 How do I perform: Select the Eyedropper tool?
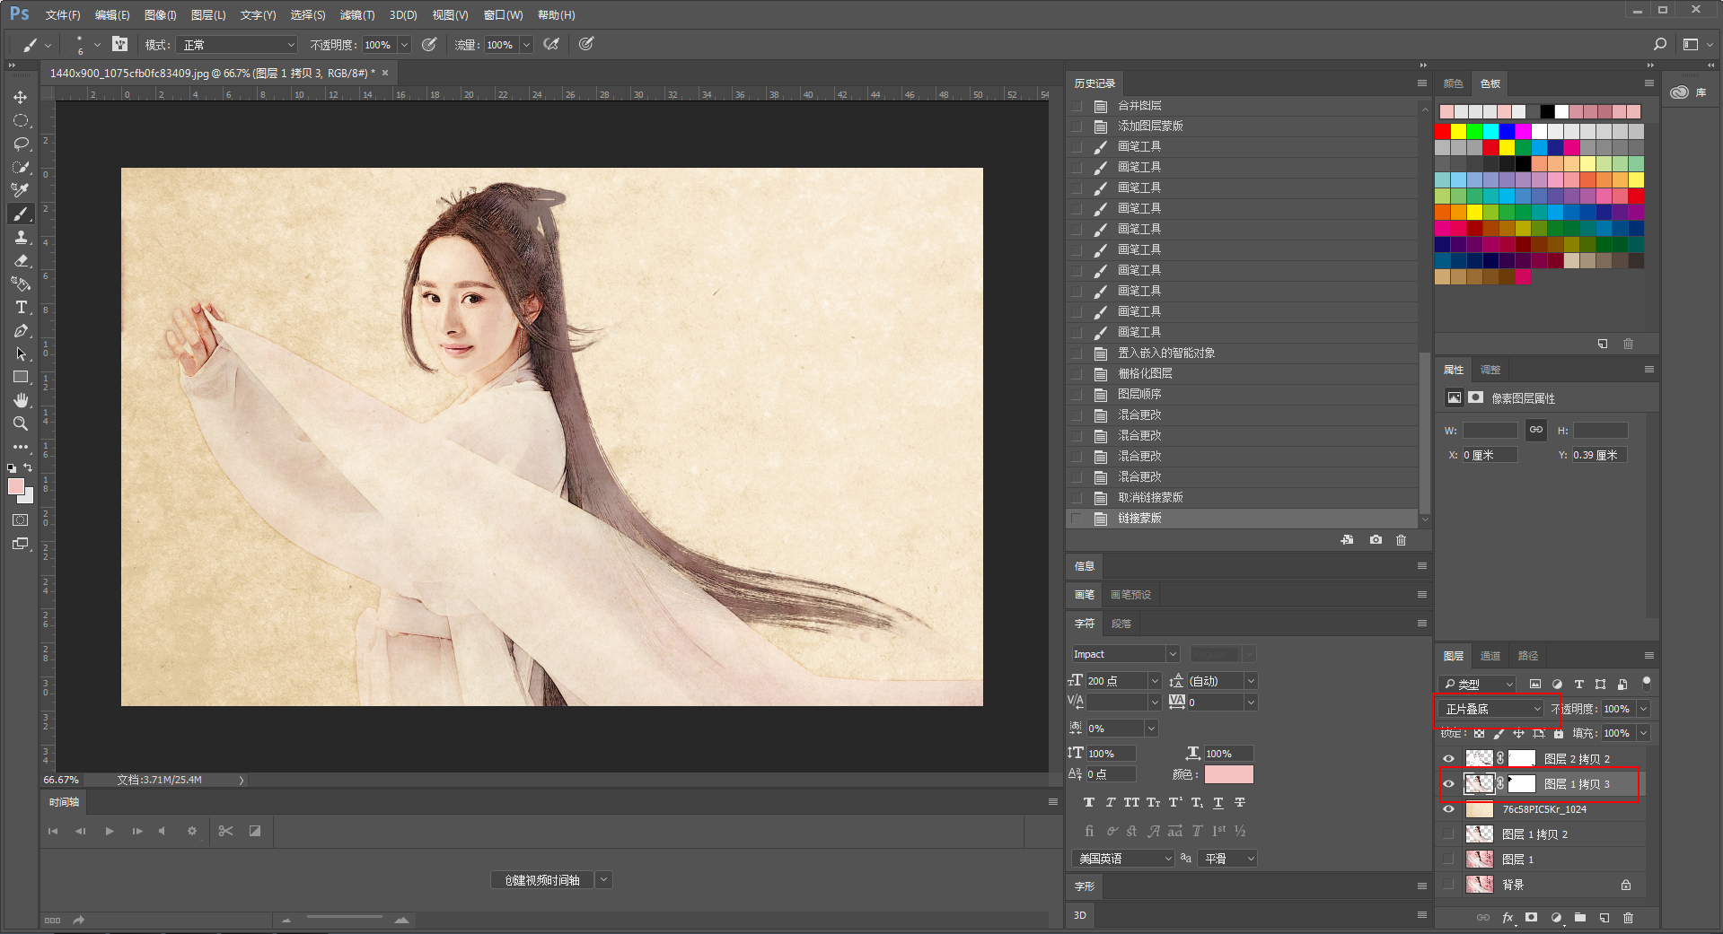click(21, 190)
